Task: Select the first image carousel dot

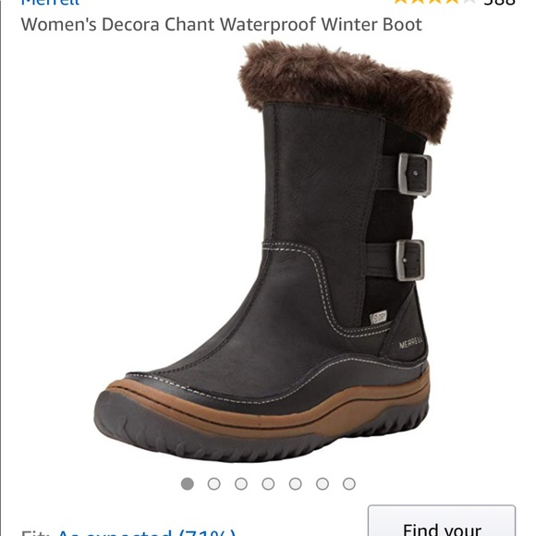Action: [x=187, y=483]
